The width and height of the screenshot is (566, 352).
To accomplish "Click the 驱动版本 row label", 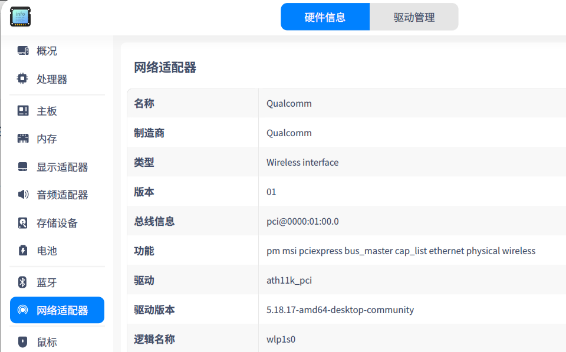I will pyautogui.click(x=154, y=310).
